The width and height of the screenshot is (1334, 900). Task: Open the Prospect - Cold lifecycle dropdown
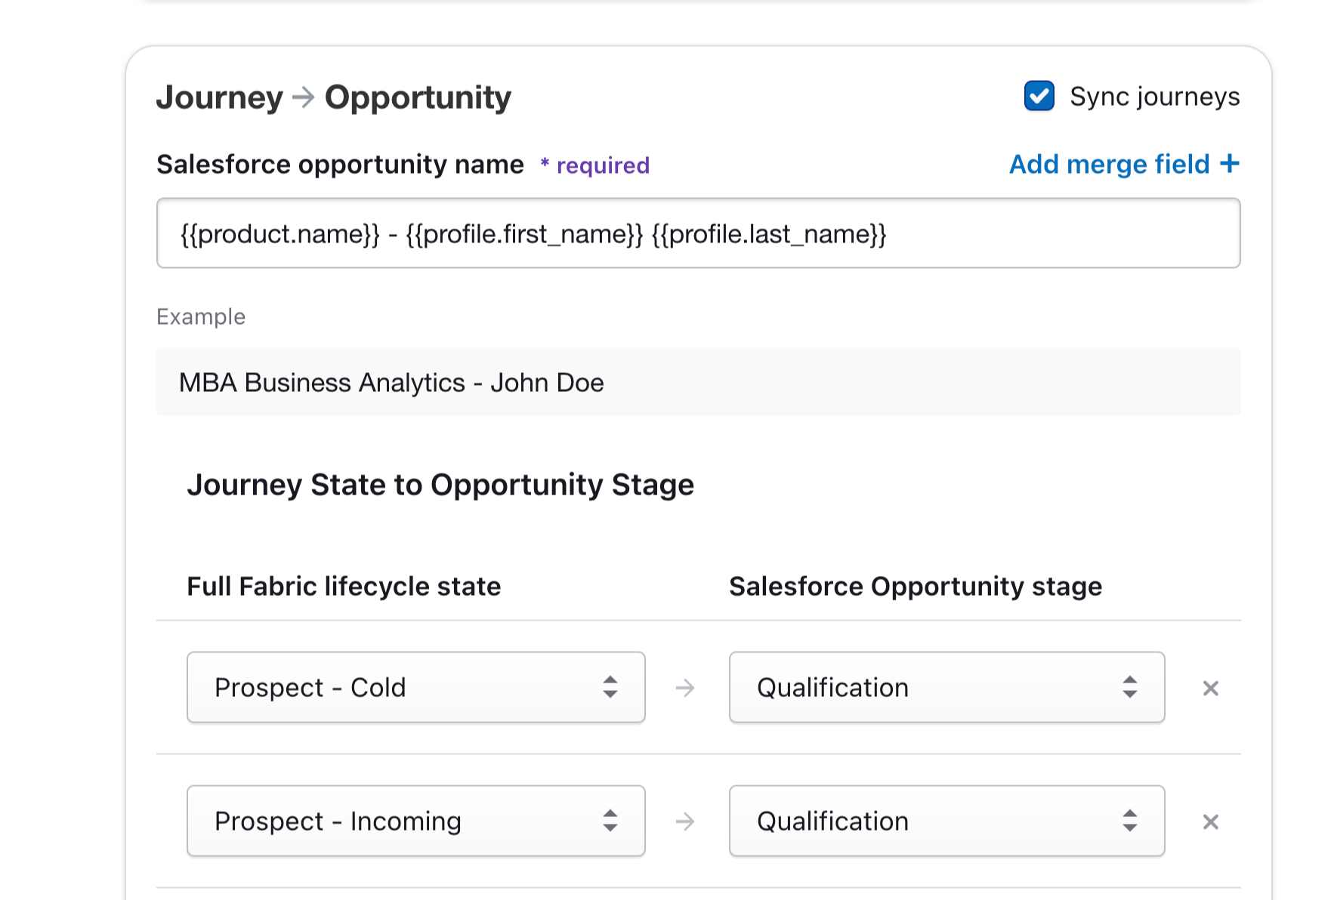pos(400,687)
